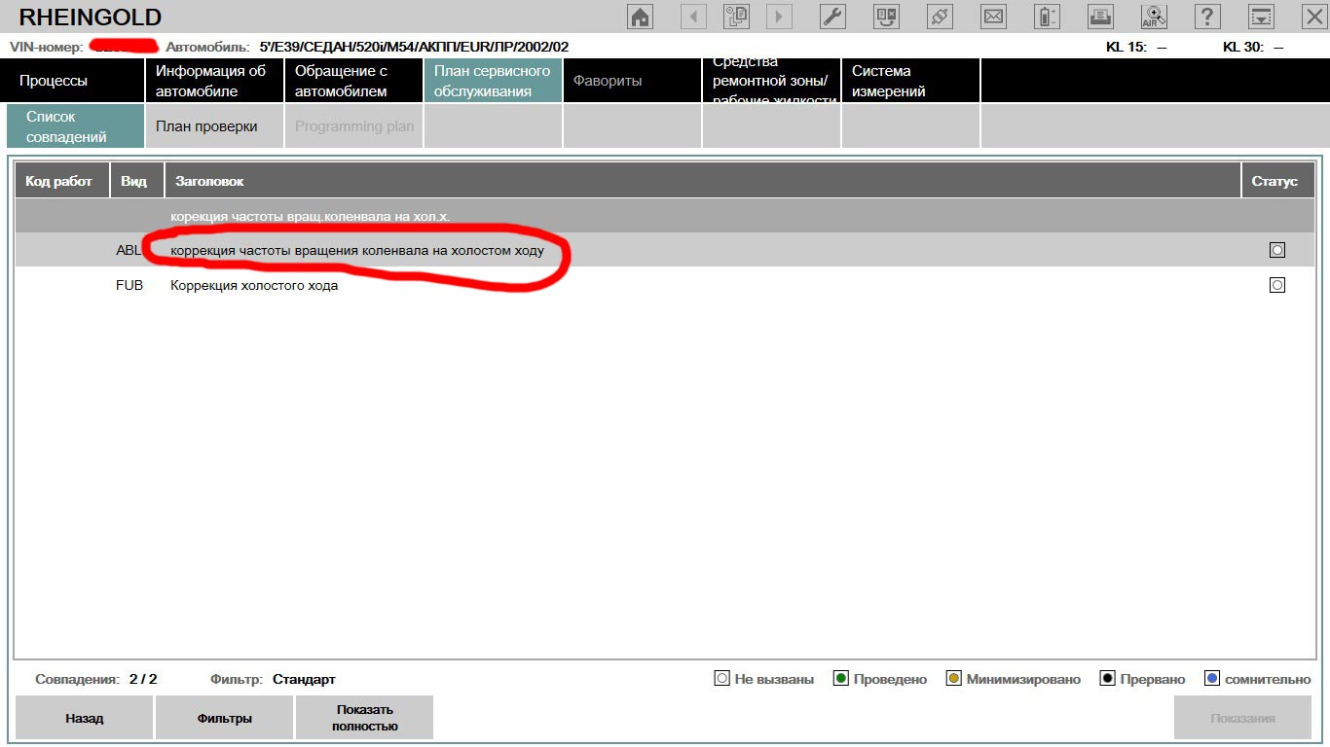Click the printer icon
1330x747 pixels.
pos(1100,17)
